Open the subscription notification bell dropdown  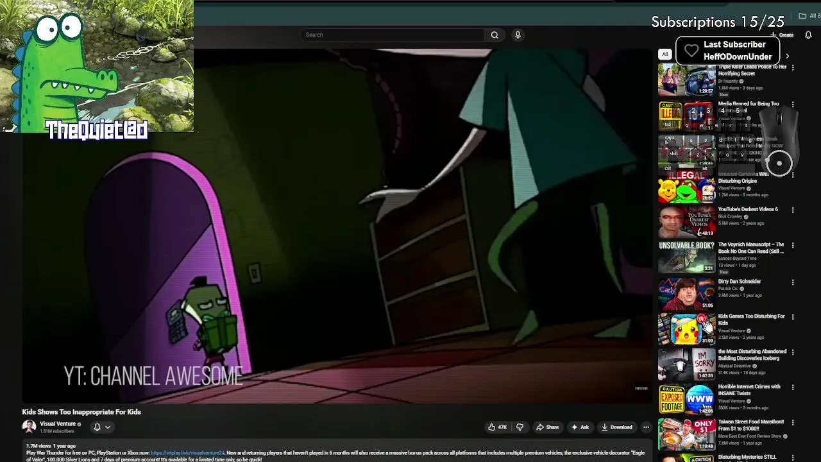tap(102, 427)
